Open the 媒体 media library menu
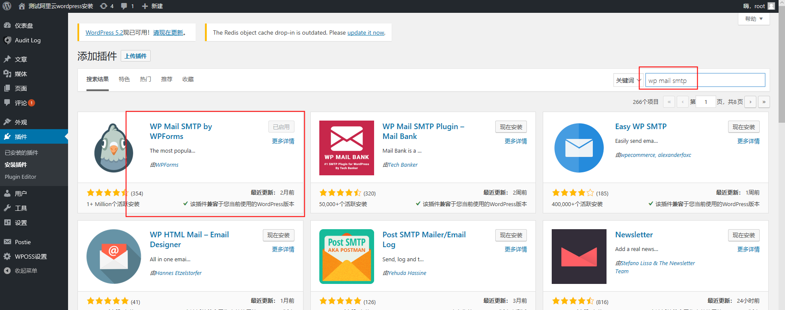 [x=21, y=74]
